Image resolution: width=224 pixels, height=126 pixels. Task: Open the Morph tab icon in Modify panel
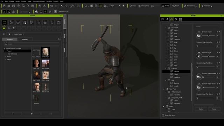[171, 19]
